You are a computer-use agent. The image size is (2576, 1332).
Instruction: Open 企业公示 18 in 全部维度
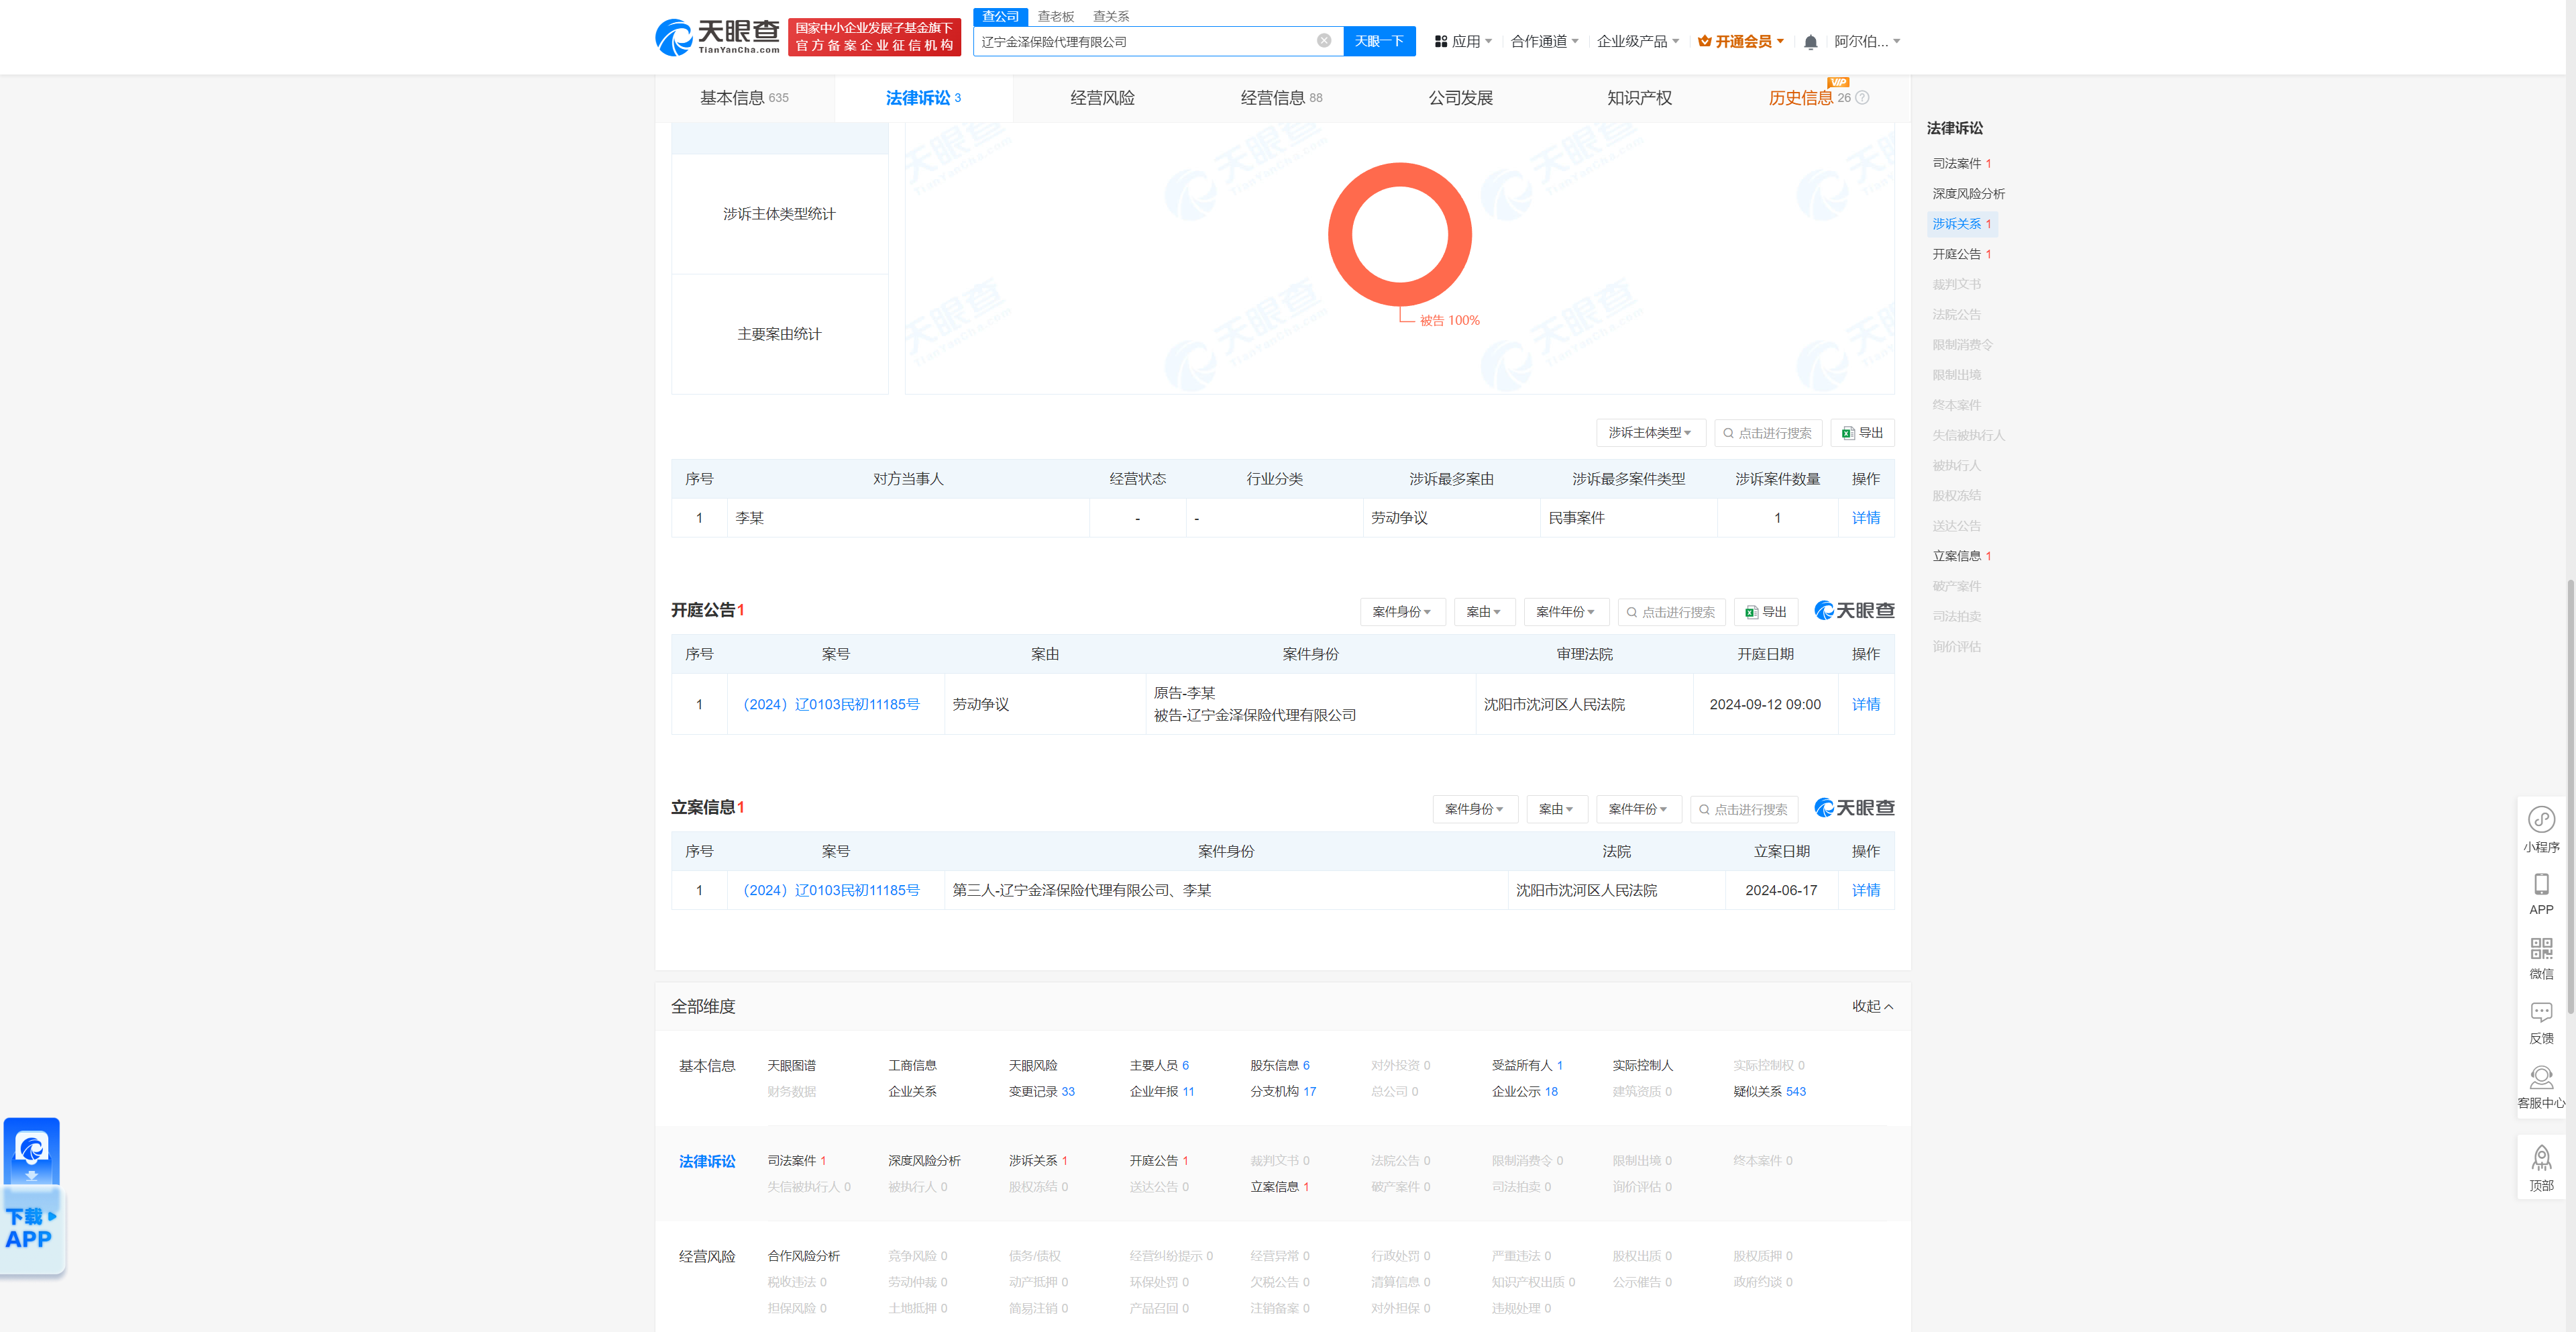[x=1524, y=1091]
